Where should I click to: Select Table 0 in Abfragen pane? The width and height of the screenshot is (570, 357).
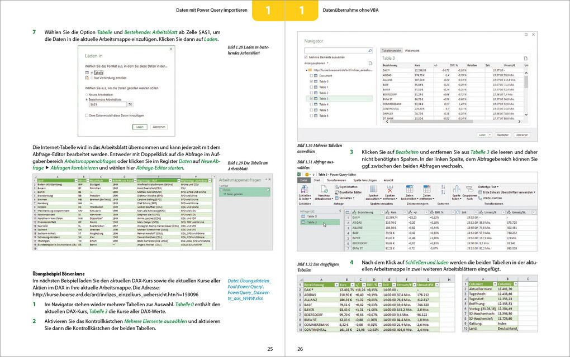tap(320, 216)
